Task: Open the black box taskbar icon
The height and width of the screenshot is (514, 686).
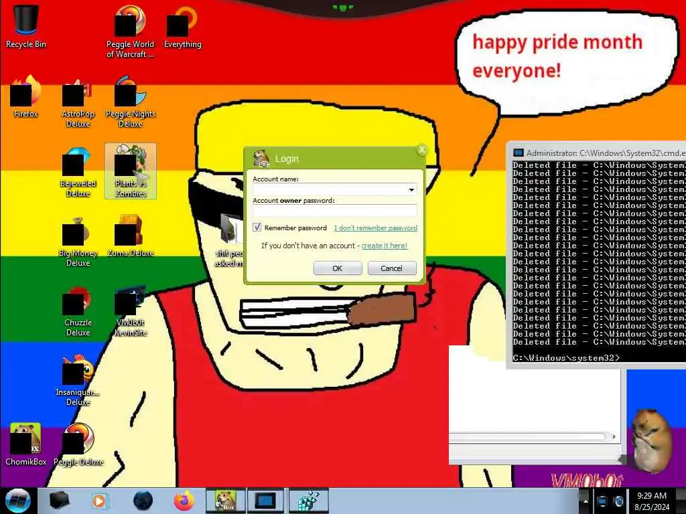Action: (x=59, y=501)
